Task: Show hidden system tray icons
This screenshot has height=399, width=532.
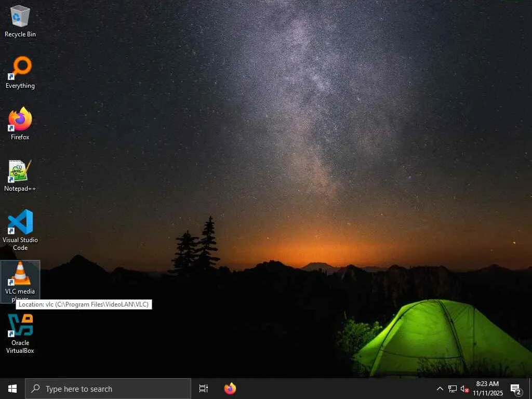Action: pos(440,389)
